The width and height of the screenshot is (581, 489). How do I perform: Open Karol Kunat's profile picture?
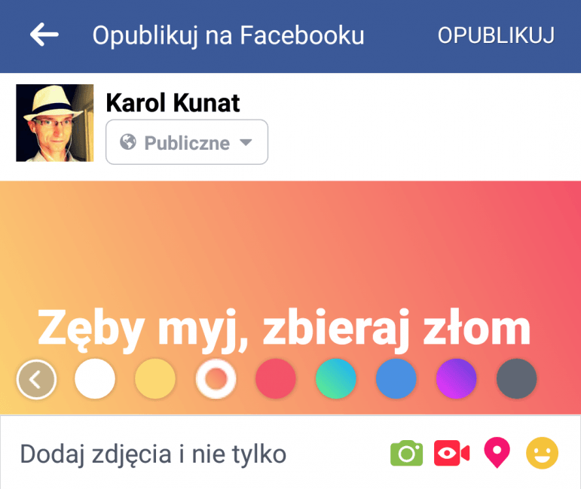55,123
